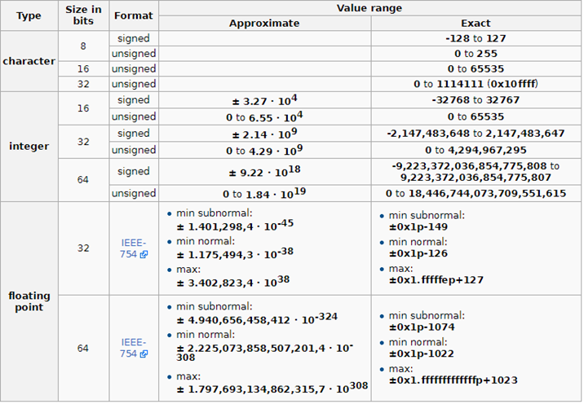Image resolution: width=584 pixels, height=404 pixels.
Task: Select the Type column header
Action: pos(29,15)
